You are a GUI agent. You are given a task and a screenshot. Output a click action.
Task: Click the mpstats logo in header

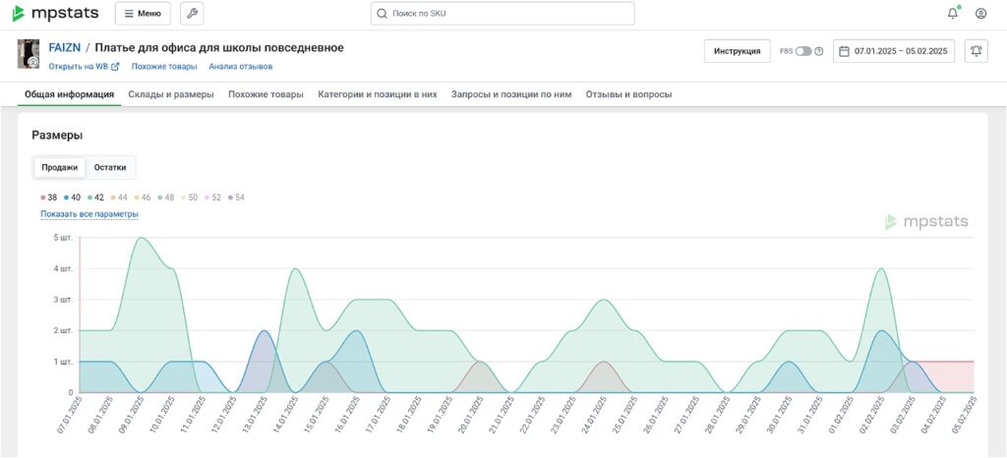pos(57,14)
